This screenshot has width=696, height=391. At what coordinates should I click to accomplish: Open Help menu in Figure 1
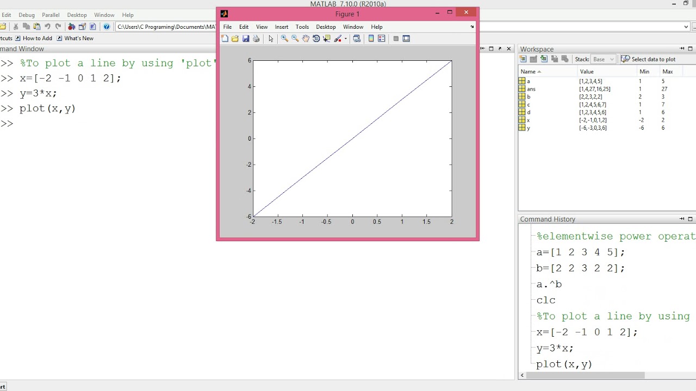point(377,27)
